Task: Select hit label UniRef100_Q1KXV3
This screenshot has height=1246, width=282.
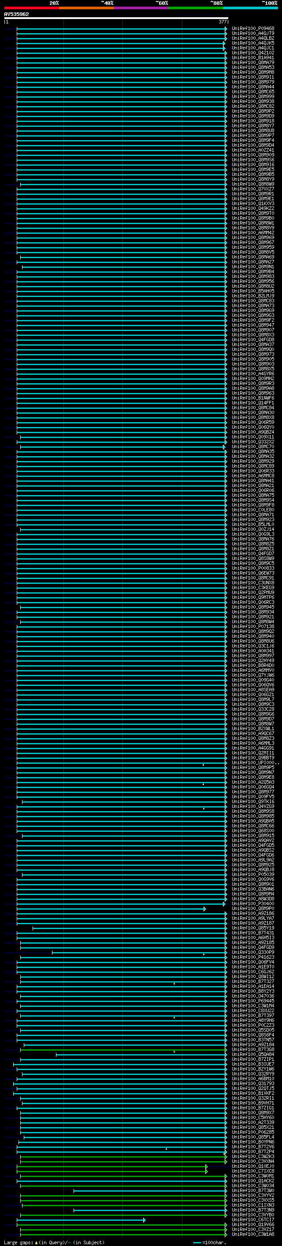Action: (253, 204)
